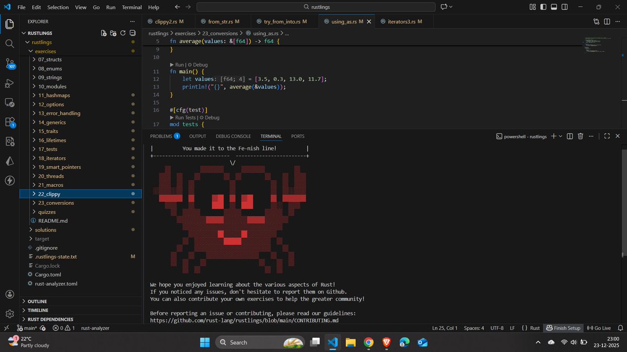Switch to the PROBLEMS panel tab

click(x=165, y=136)
